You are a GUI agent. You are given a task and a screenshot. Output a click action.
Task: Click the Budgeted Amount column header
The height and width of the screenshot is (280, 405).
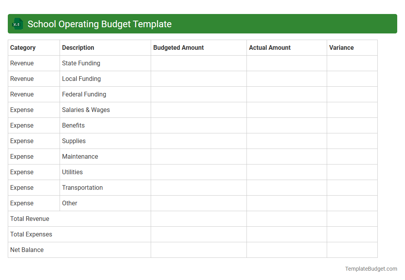pos(178,47)
